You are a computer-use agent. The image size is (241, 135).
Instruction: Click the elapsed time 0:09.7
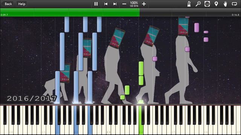point(4,15)
